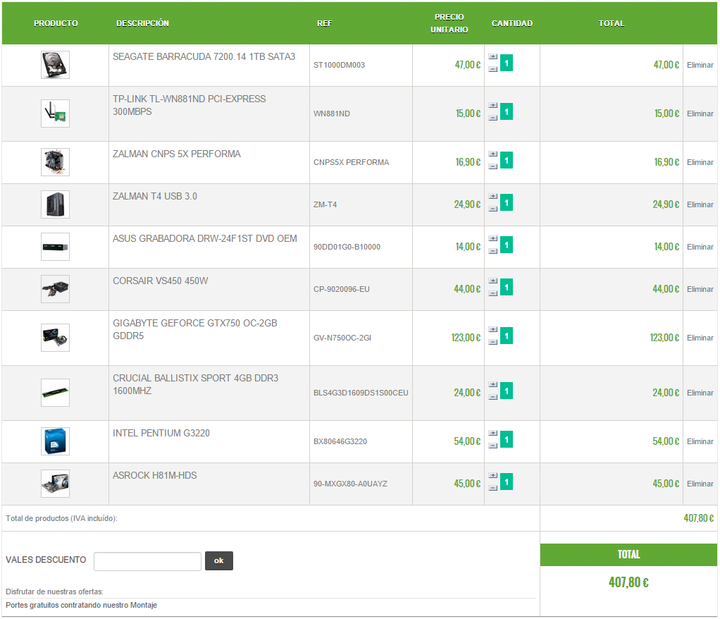Open Corsair VS450 power supply thumbnail
The height and width of the screenshot is (619, 720).
click(x=55, y=289)
